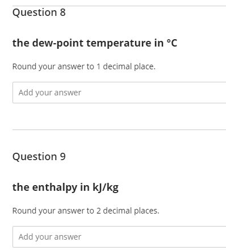Image resolution: width=226 pixels, height=251 pixels.
Task: Click the dew-point temperature prompt text
Action: coord(95,43)
